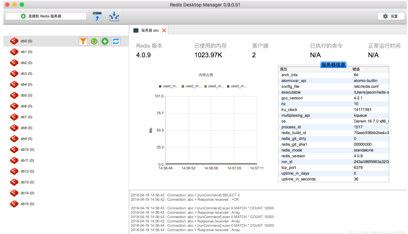This screenshot has height=234, width=408.
Task: Select the db2 database row
Action: (x=66, y=63)
